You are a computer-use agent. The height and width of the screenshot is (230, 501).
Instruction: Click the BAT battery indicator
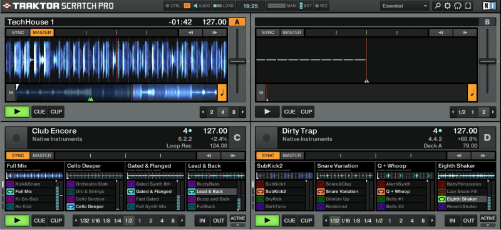306,6
